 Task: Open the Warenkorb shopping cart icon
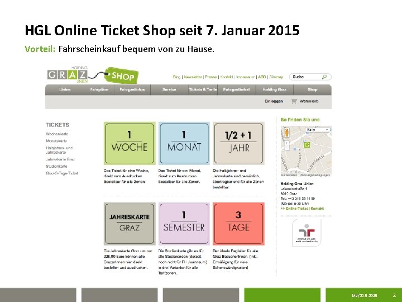(294, 101)
